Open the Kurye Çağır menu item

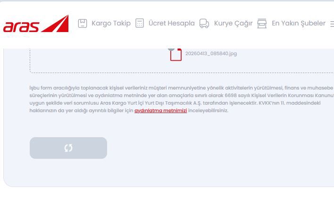point(233,23)
